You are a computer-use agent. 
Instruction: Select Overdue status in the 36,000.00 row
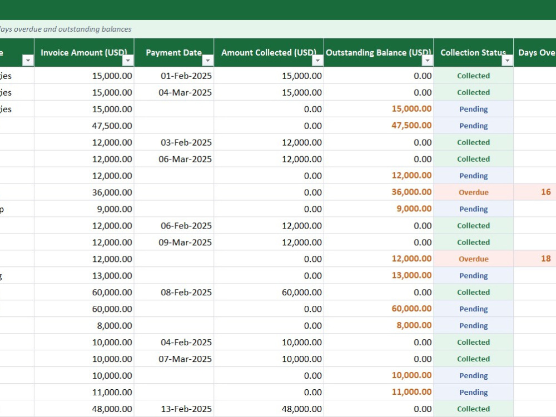pyautogui.click(x=473, y=192)
